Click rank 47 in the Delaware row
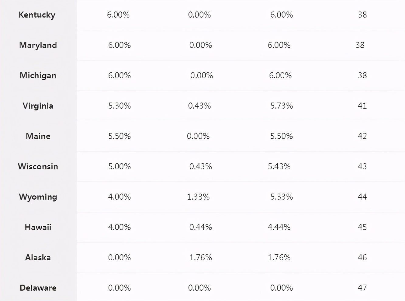405x301 pixels. coord(362,288)
